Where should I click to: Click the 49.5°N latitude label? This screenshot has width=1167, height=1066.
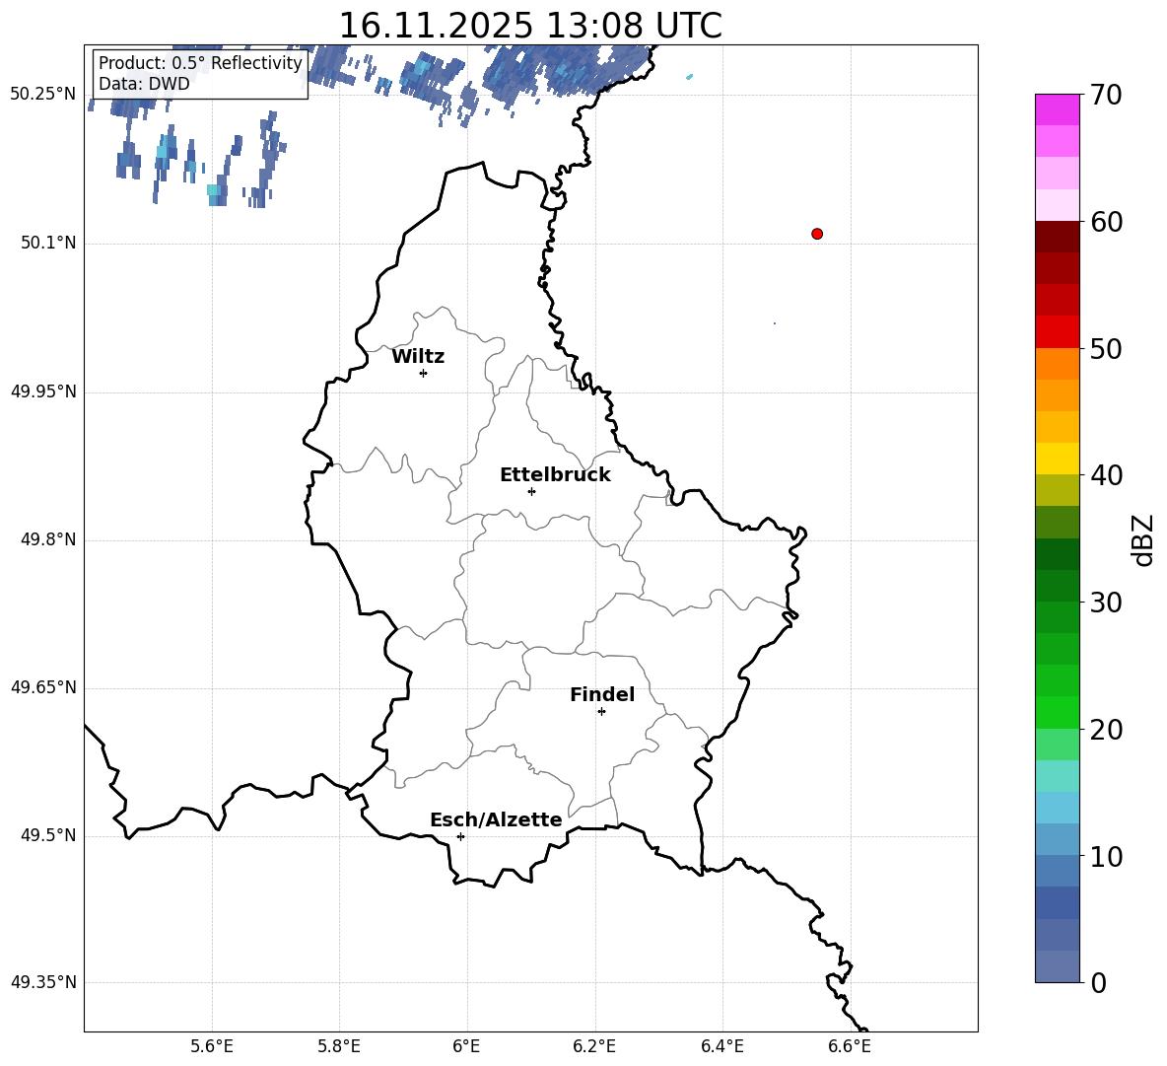pyautogui.click(x=48, y=835)
